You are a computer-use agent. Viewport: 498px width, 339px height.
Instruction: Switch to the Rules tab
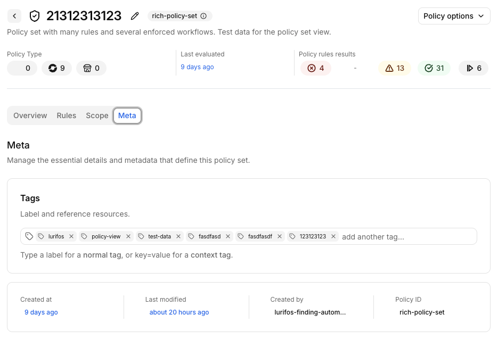[67, 115]
